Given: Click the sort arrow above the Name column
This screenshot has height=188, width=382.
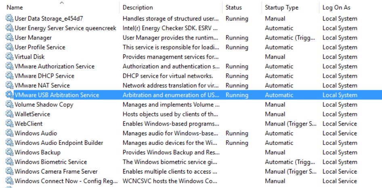Looking at the screenshot, I should [x=62, y=3].
